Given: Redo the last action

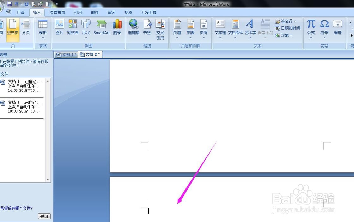Looking at the screenshot, I should pos(27,4).
